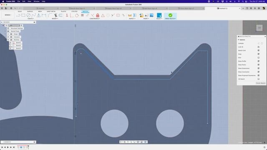The image size is (267, 150).
Task: Select the Trim scissors tool
Action: 55,15
